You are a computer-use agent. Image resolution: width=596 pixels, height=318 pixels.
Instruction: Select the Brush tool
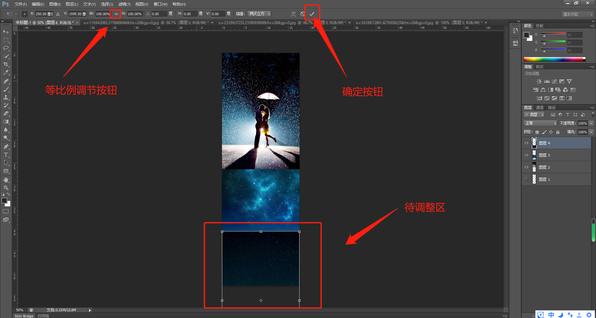click(6, 90)
